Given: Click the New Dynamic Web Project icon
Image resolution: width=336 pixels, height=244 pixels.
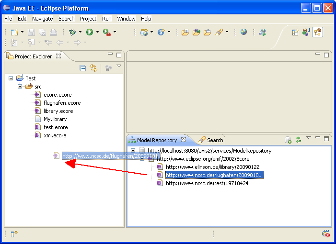Looking at the screenshot, I should pyautogui.click(x=144, y=32).
